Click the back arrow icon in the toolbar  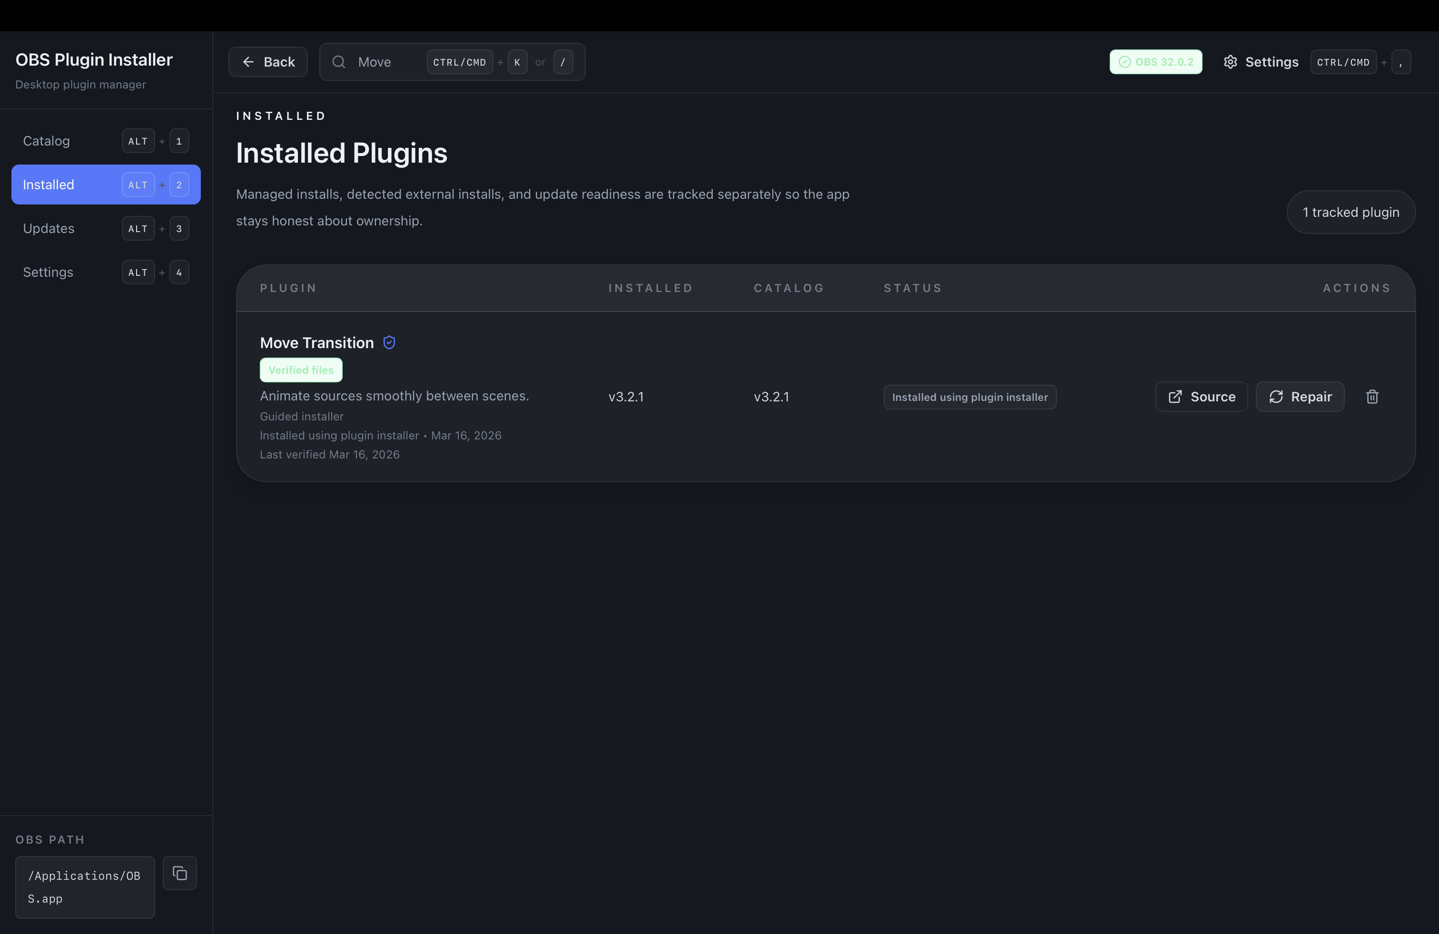(x=249, y=62)
